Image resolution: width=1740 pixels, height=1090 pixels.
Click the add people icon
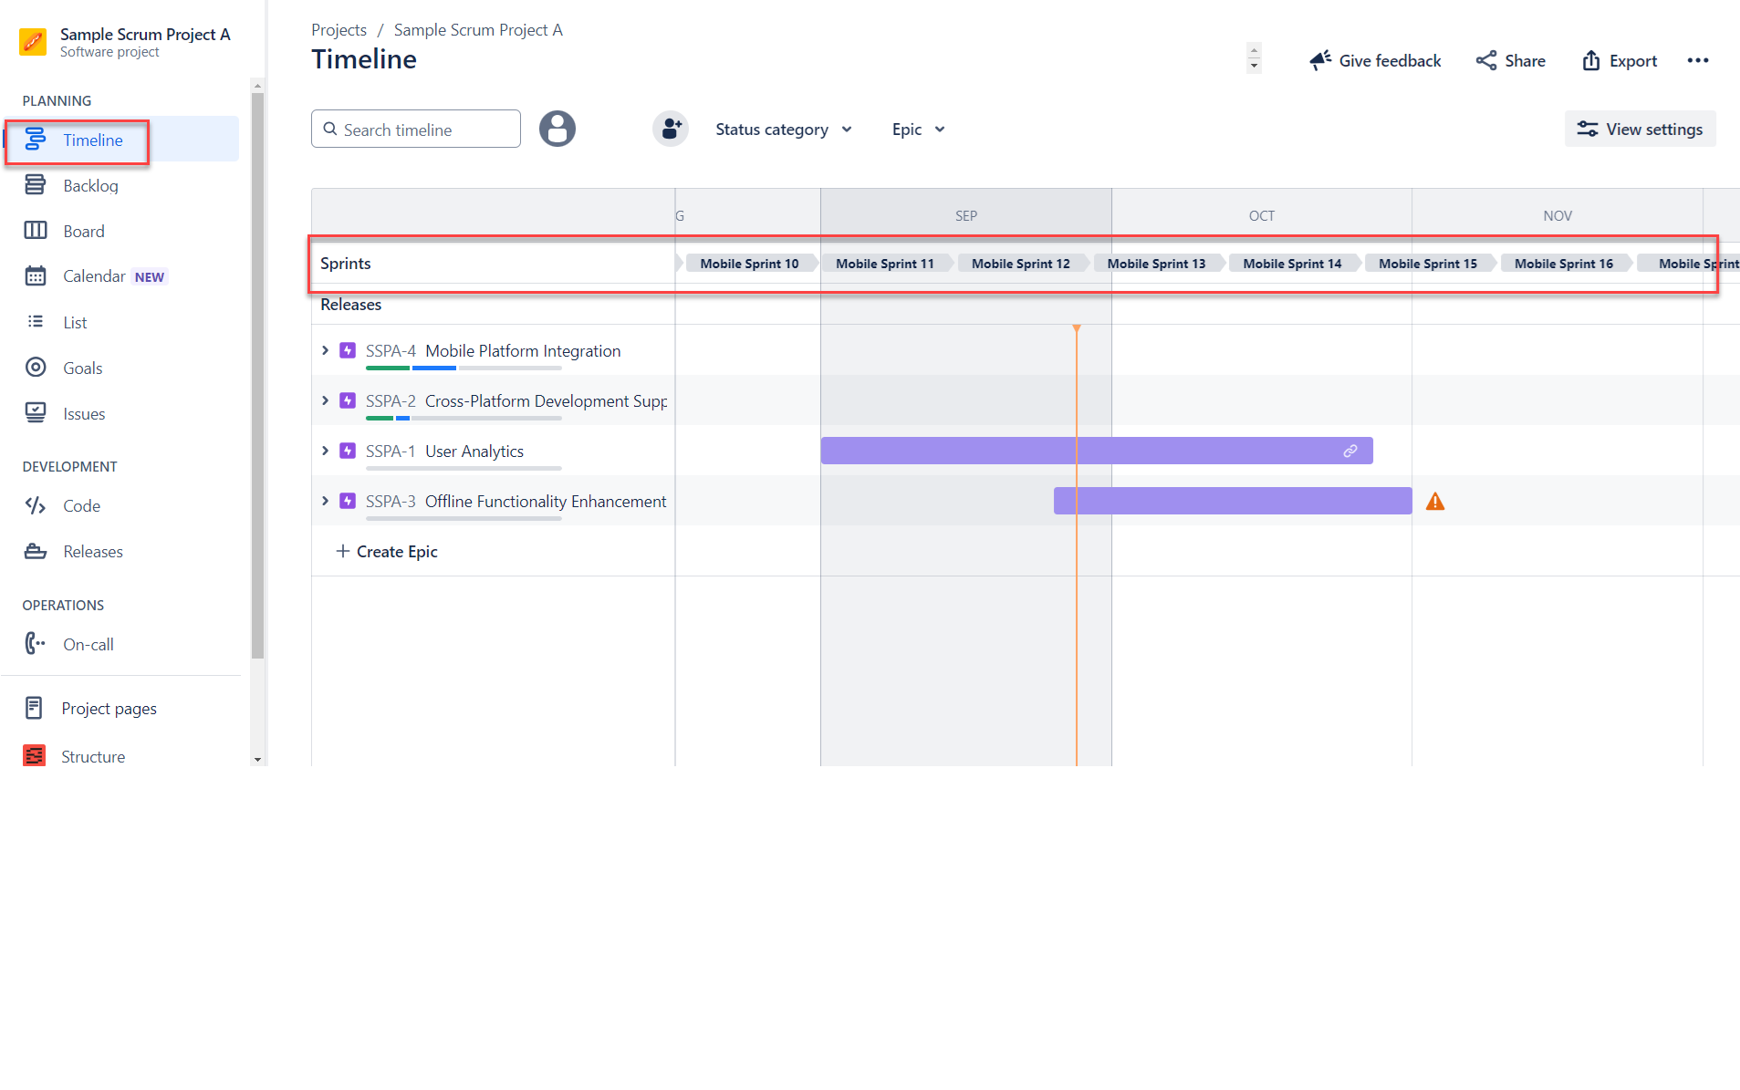tap(671, 129)
